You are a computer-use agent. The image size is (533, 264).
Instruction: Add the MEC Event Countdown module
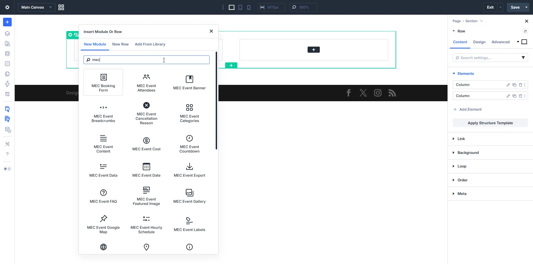(x=189, y=144)
